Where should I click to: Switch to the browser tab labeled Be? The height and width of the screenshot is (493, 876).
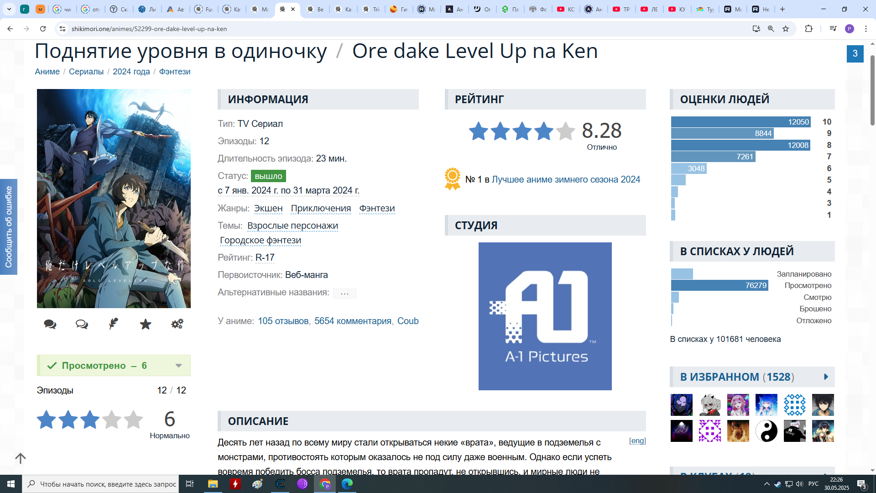point(316,9)
